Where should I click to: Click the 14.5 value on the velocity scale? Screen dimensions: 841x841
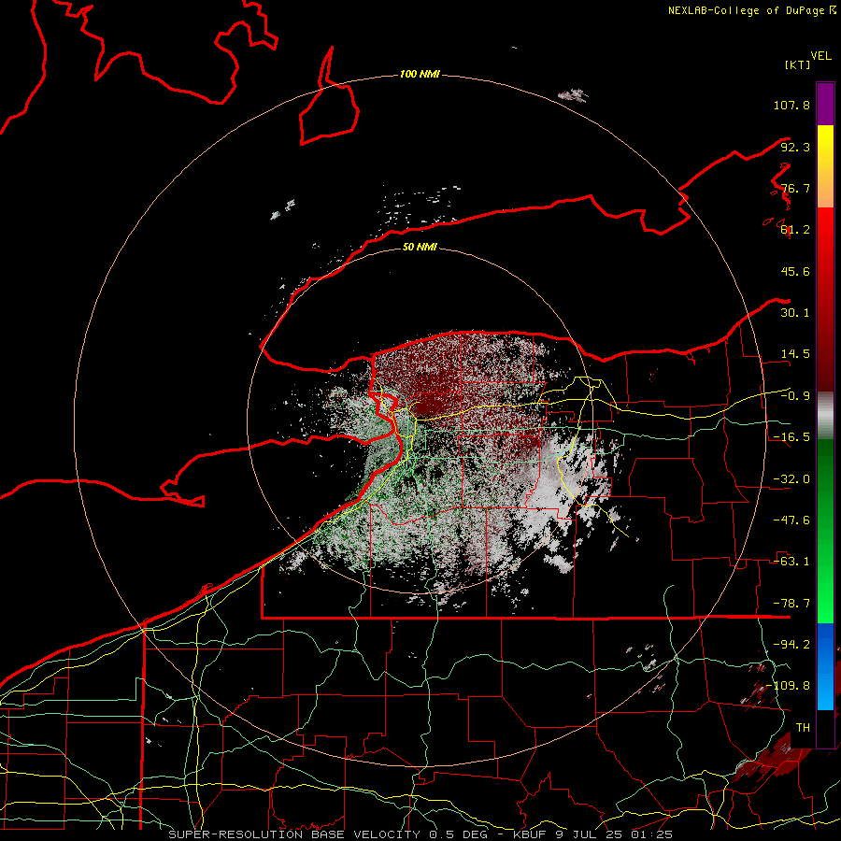click(x=795, y=354)
